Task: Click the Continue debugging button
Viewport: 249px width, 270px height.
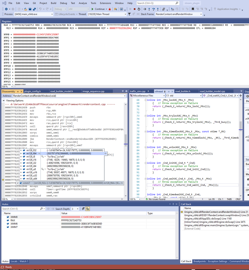Action: pyautogui.click(x=98, y=9)
